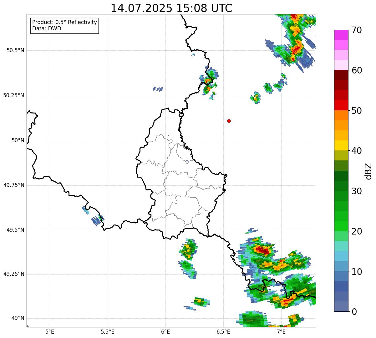This screenshot has height=338, width=376.
Task: Click the 49°N latitude label
Action: click(x=18, y=318)
